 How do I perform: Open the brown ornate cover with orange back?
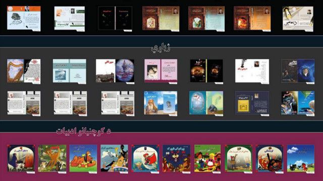pos(252,19)
